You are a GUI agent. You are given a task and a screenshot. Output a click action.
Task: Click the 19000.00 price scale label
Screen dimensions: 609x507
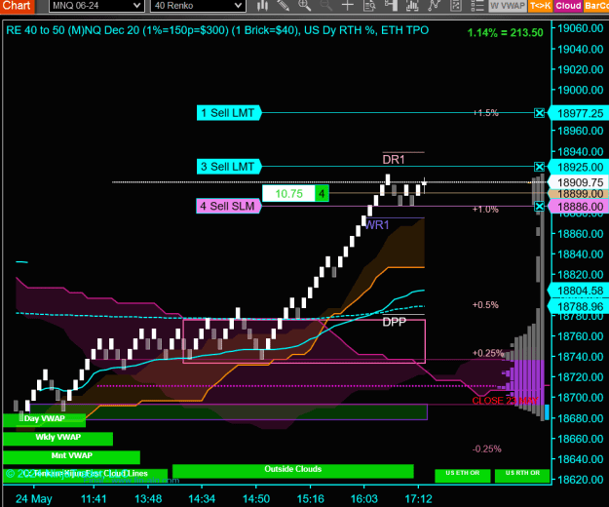(x=581, y=90)
